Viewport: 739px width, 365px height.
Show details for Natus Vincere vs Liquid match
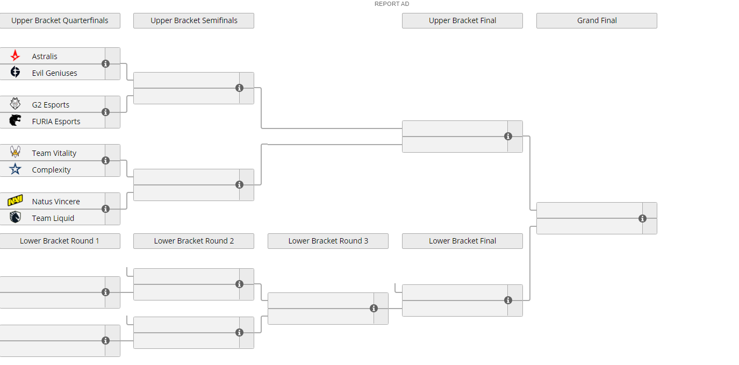pyautogui.click(x=106, y=209)
